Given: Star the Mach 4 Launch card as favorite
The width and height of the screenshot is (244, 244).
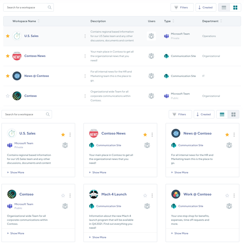Looking at the screenshot, I should click(145, 196).
